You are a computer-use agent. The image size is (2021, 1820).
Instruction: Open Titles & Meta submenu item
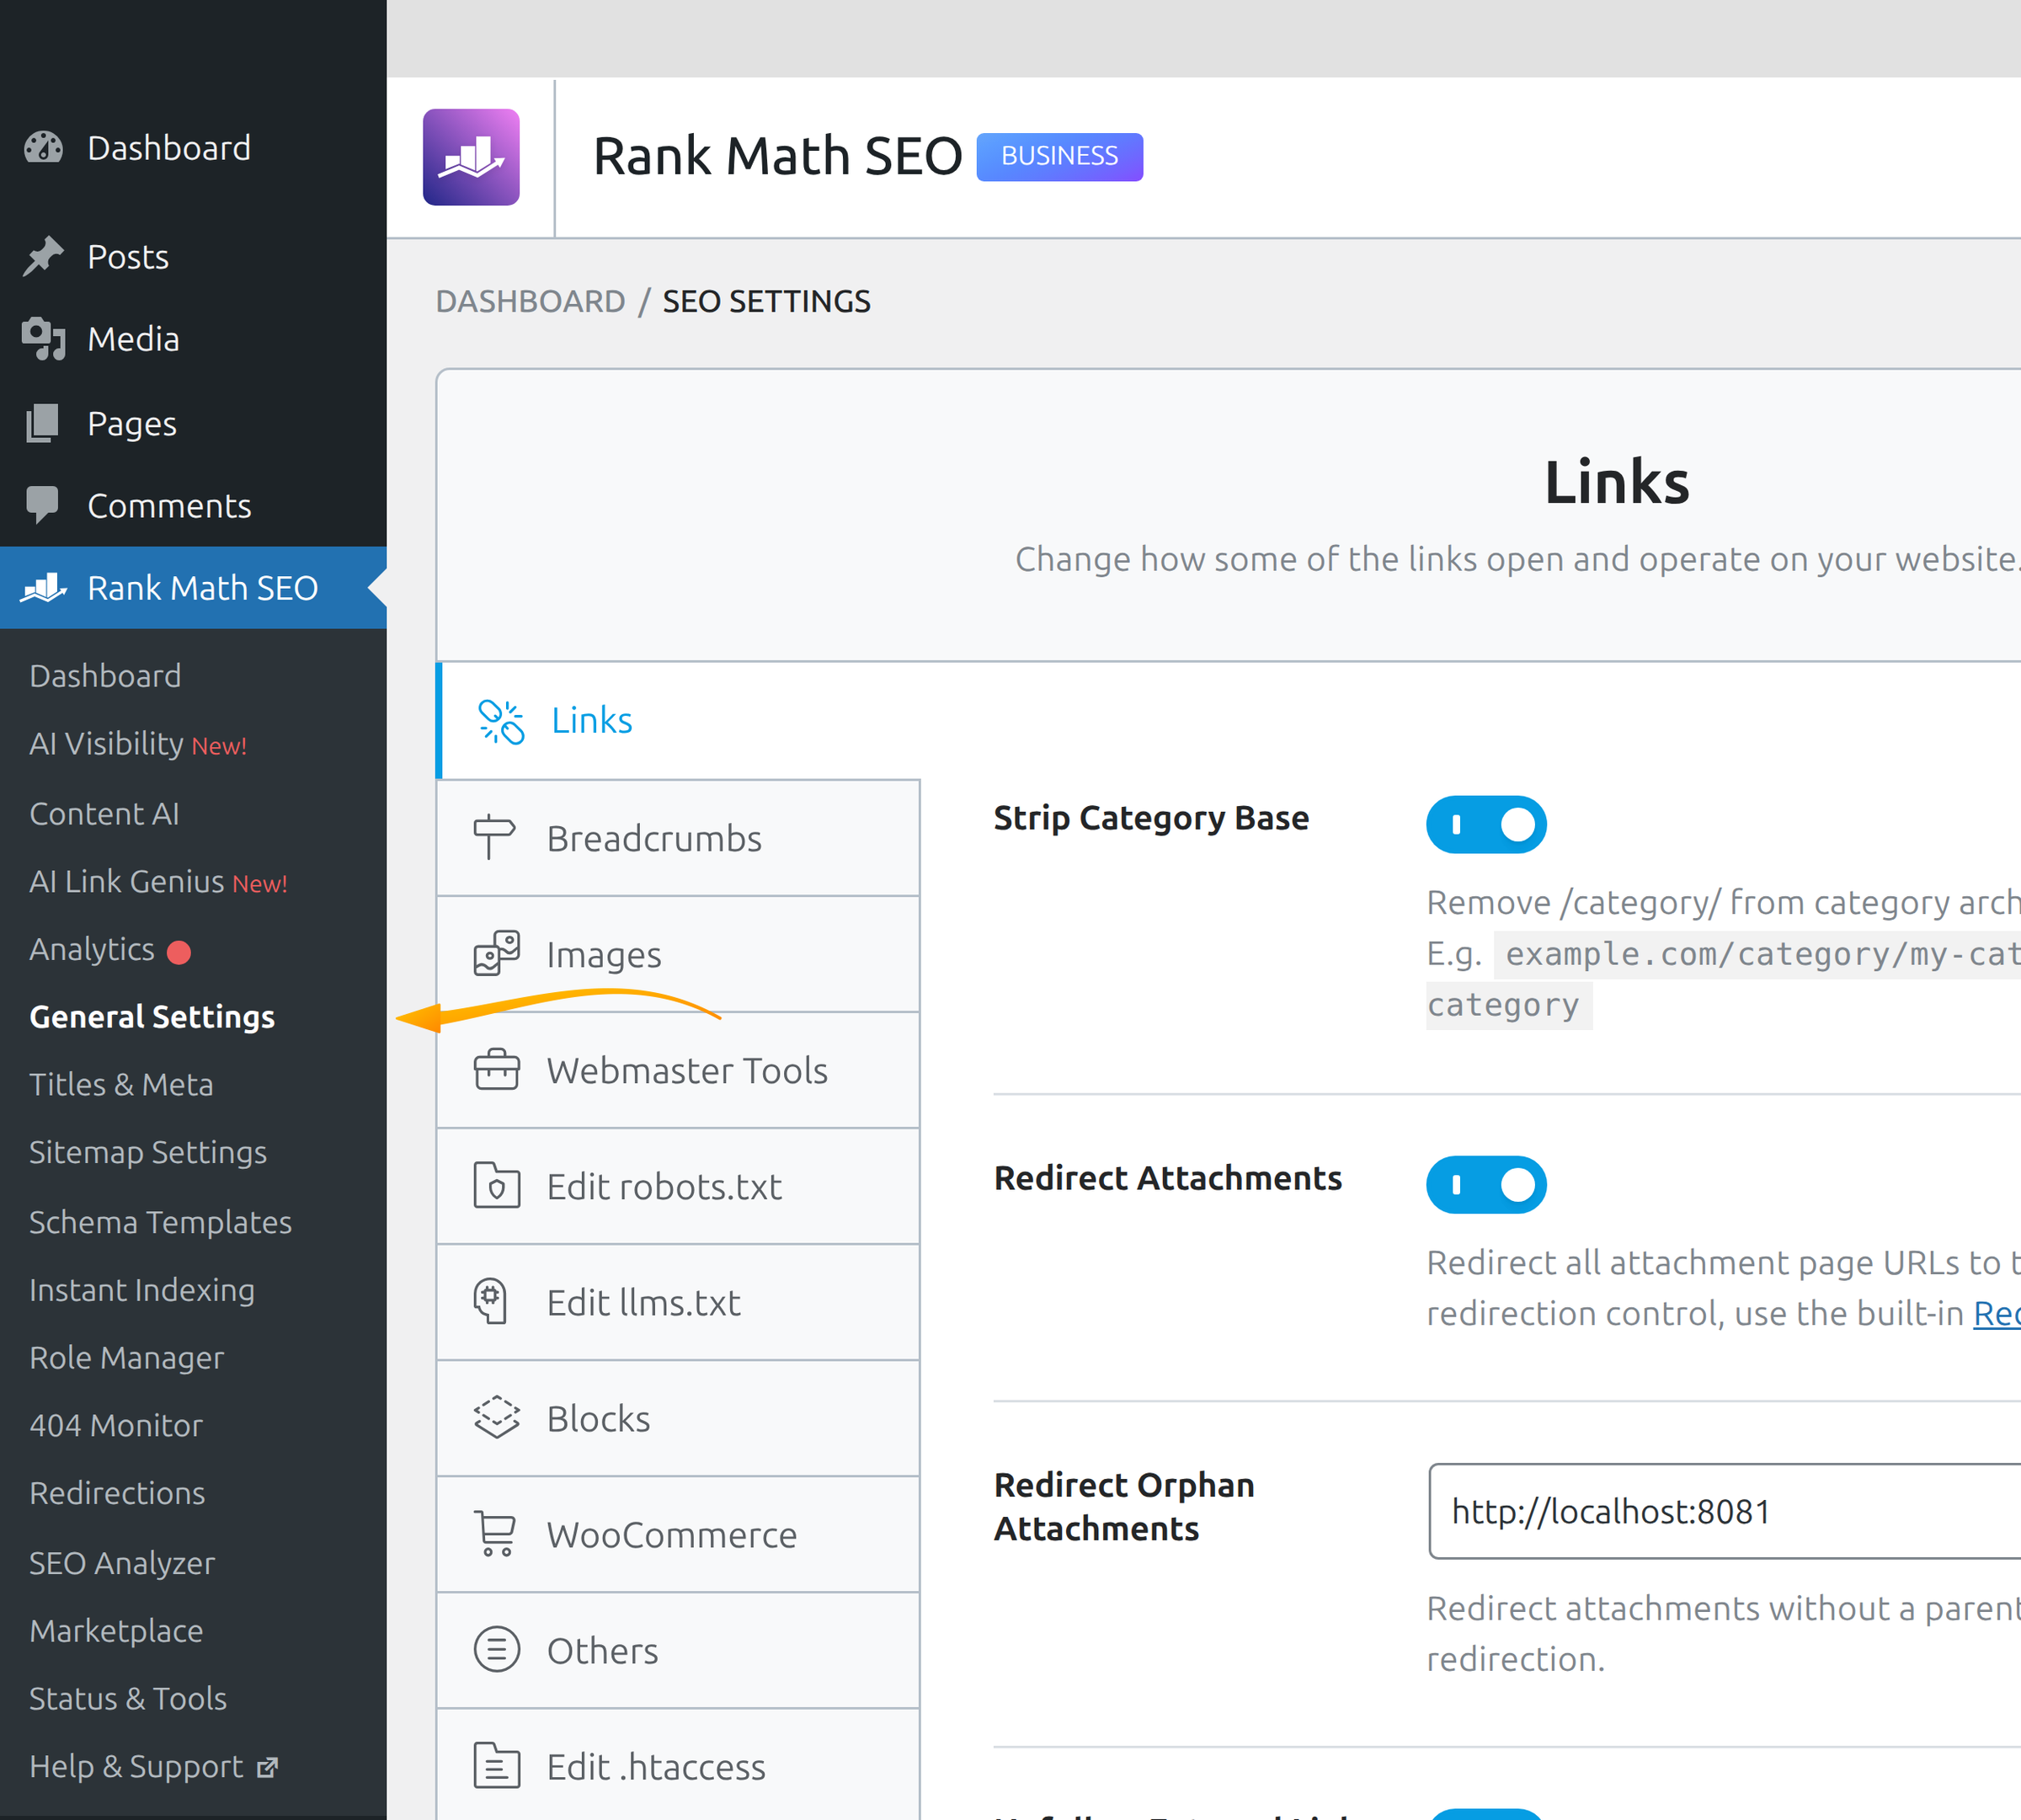pos(121,1085)
